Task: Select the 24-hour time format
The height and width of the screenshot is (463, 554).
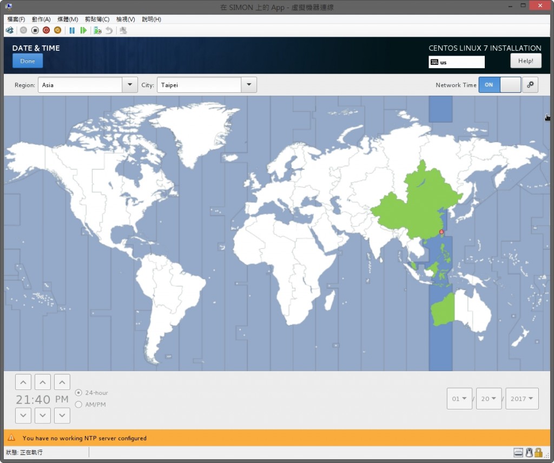Action: [78, 392]
